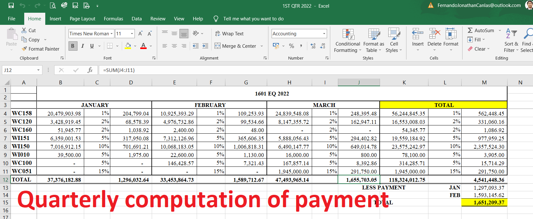Viewport: 533px width, 219px height.
Task: Open the Name Box dropdown
Action: tap(38, 70)
